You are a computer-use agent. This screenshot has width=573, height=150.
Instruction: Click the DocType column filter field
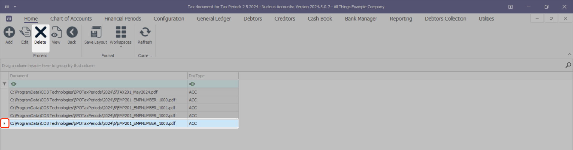213,84
